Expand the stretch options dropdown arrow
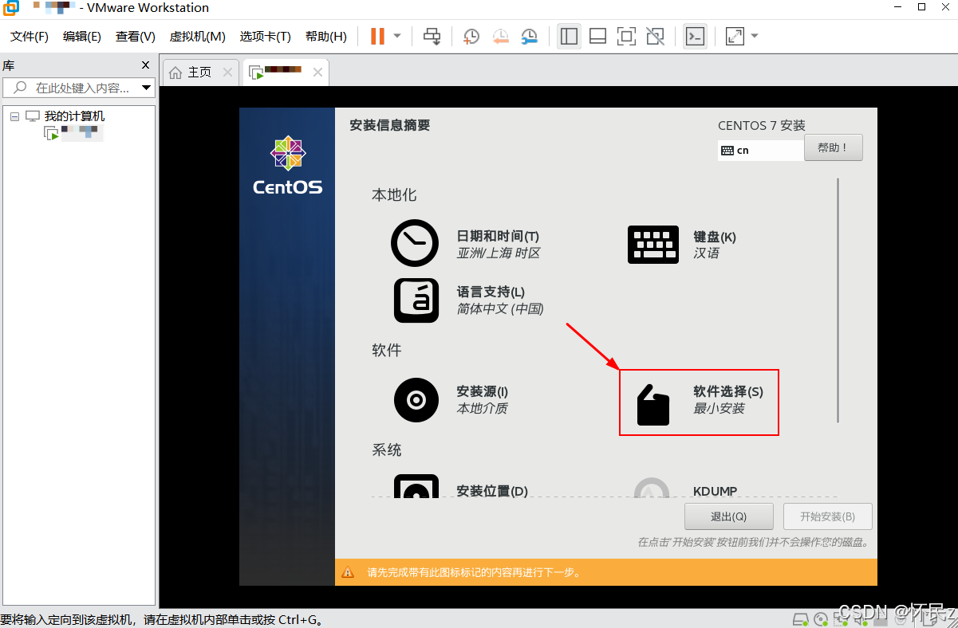The height and width of the screenshot is (628, 958). pyautogui.click(x=755, y=36)
